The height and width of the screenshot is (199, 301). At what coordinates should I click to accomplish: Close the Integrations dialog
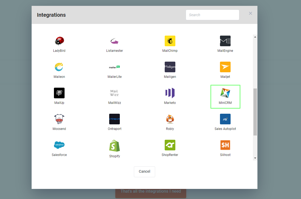click(250, 13)
